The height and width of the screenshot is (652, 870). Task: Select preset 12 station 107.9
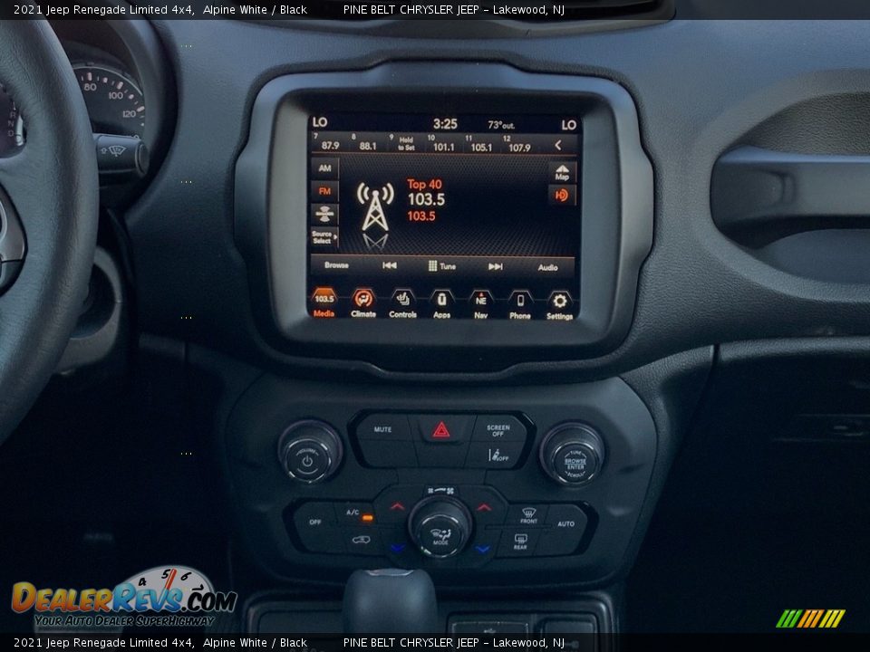[517, 145]
